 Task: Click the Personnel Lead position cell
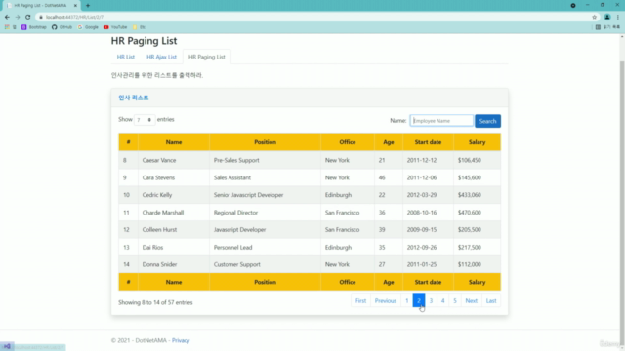coord(265,247)
